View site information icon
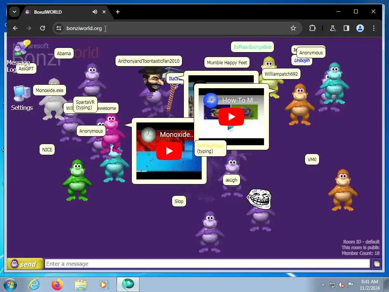This screenshot has height=292, width=389. point(59,28)
